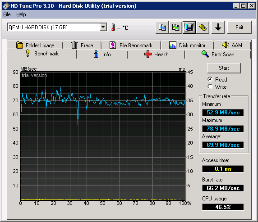Switch to the Health tab

pos(156,54)
